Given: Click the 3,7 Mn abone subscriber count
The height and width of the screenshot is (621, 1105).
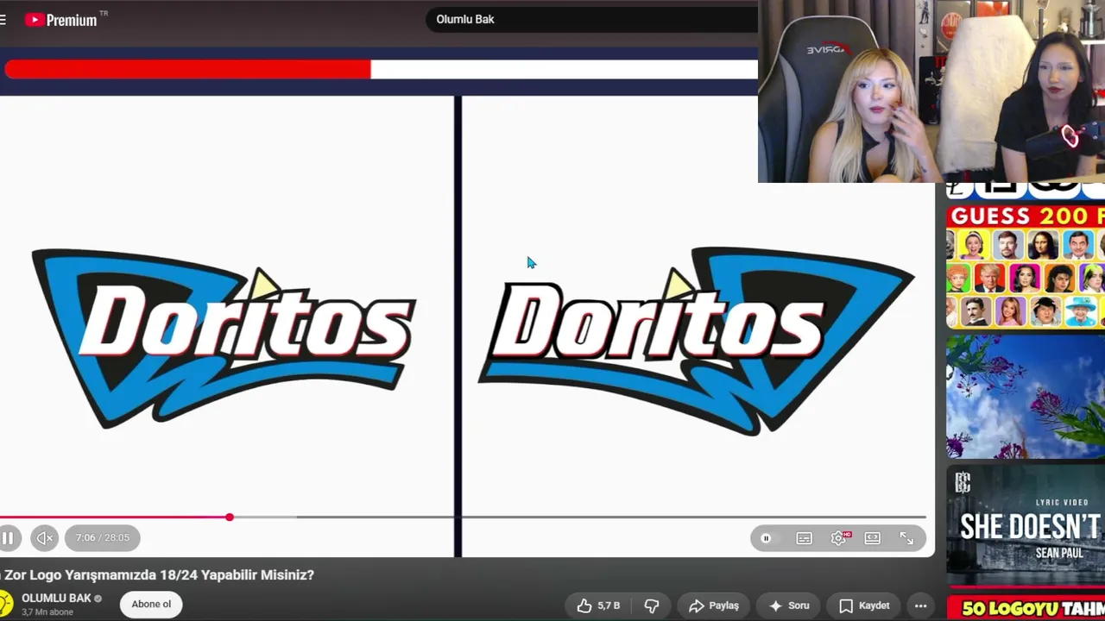Looking at the screenshot, I should (x=47, y=612).
